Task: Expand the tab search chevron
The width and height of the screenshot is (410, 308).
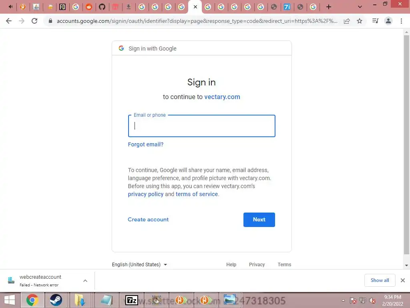Action: (360, 7)
